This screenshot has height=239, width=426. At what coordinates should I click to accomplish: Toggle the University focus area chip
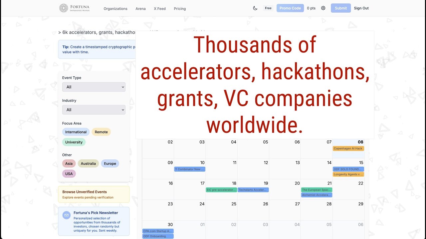click(74, 142)
